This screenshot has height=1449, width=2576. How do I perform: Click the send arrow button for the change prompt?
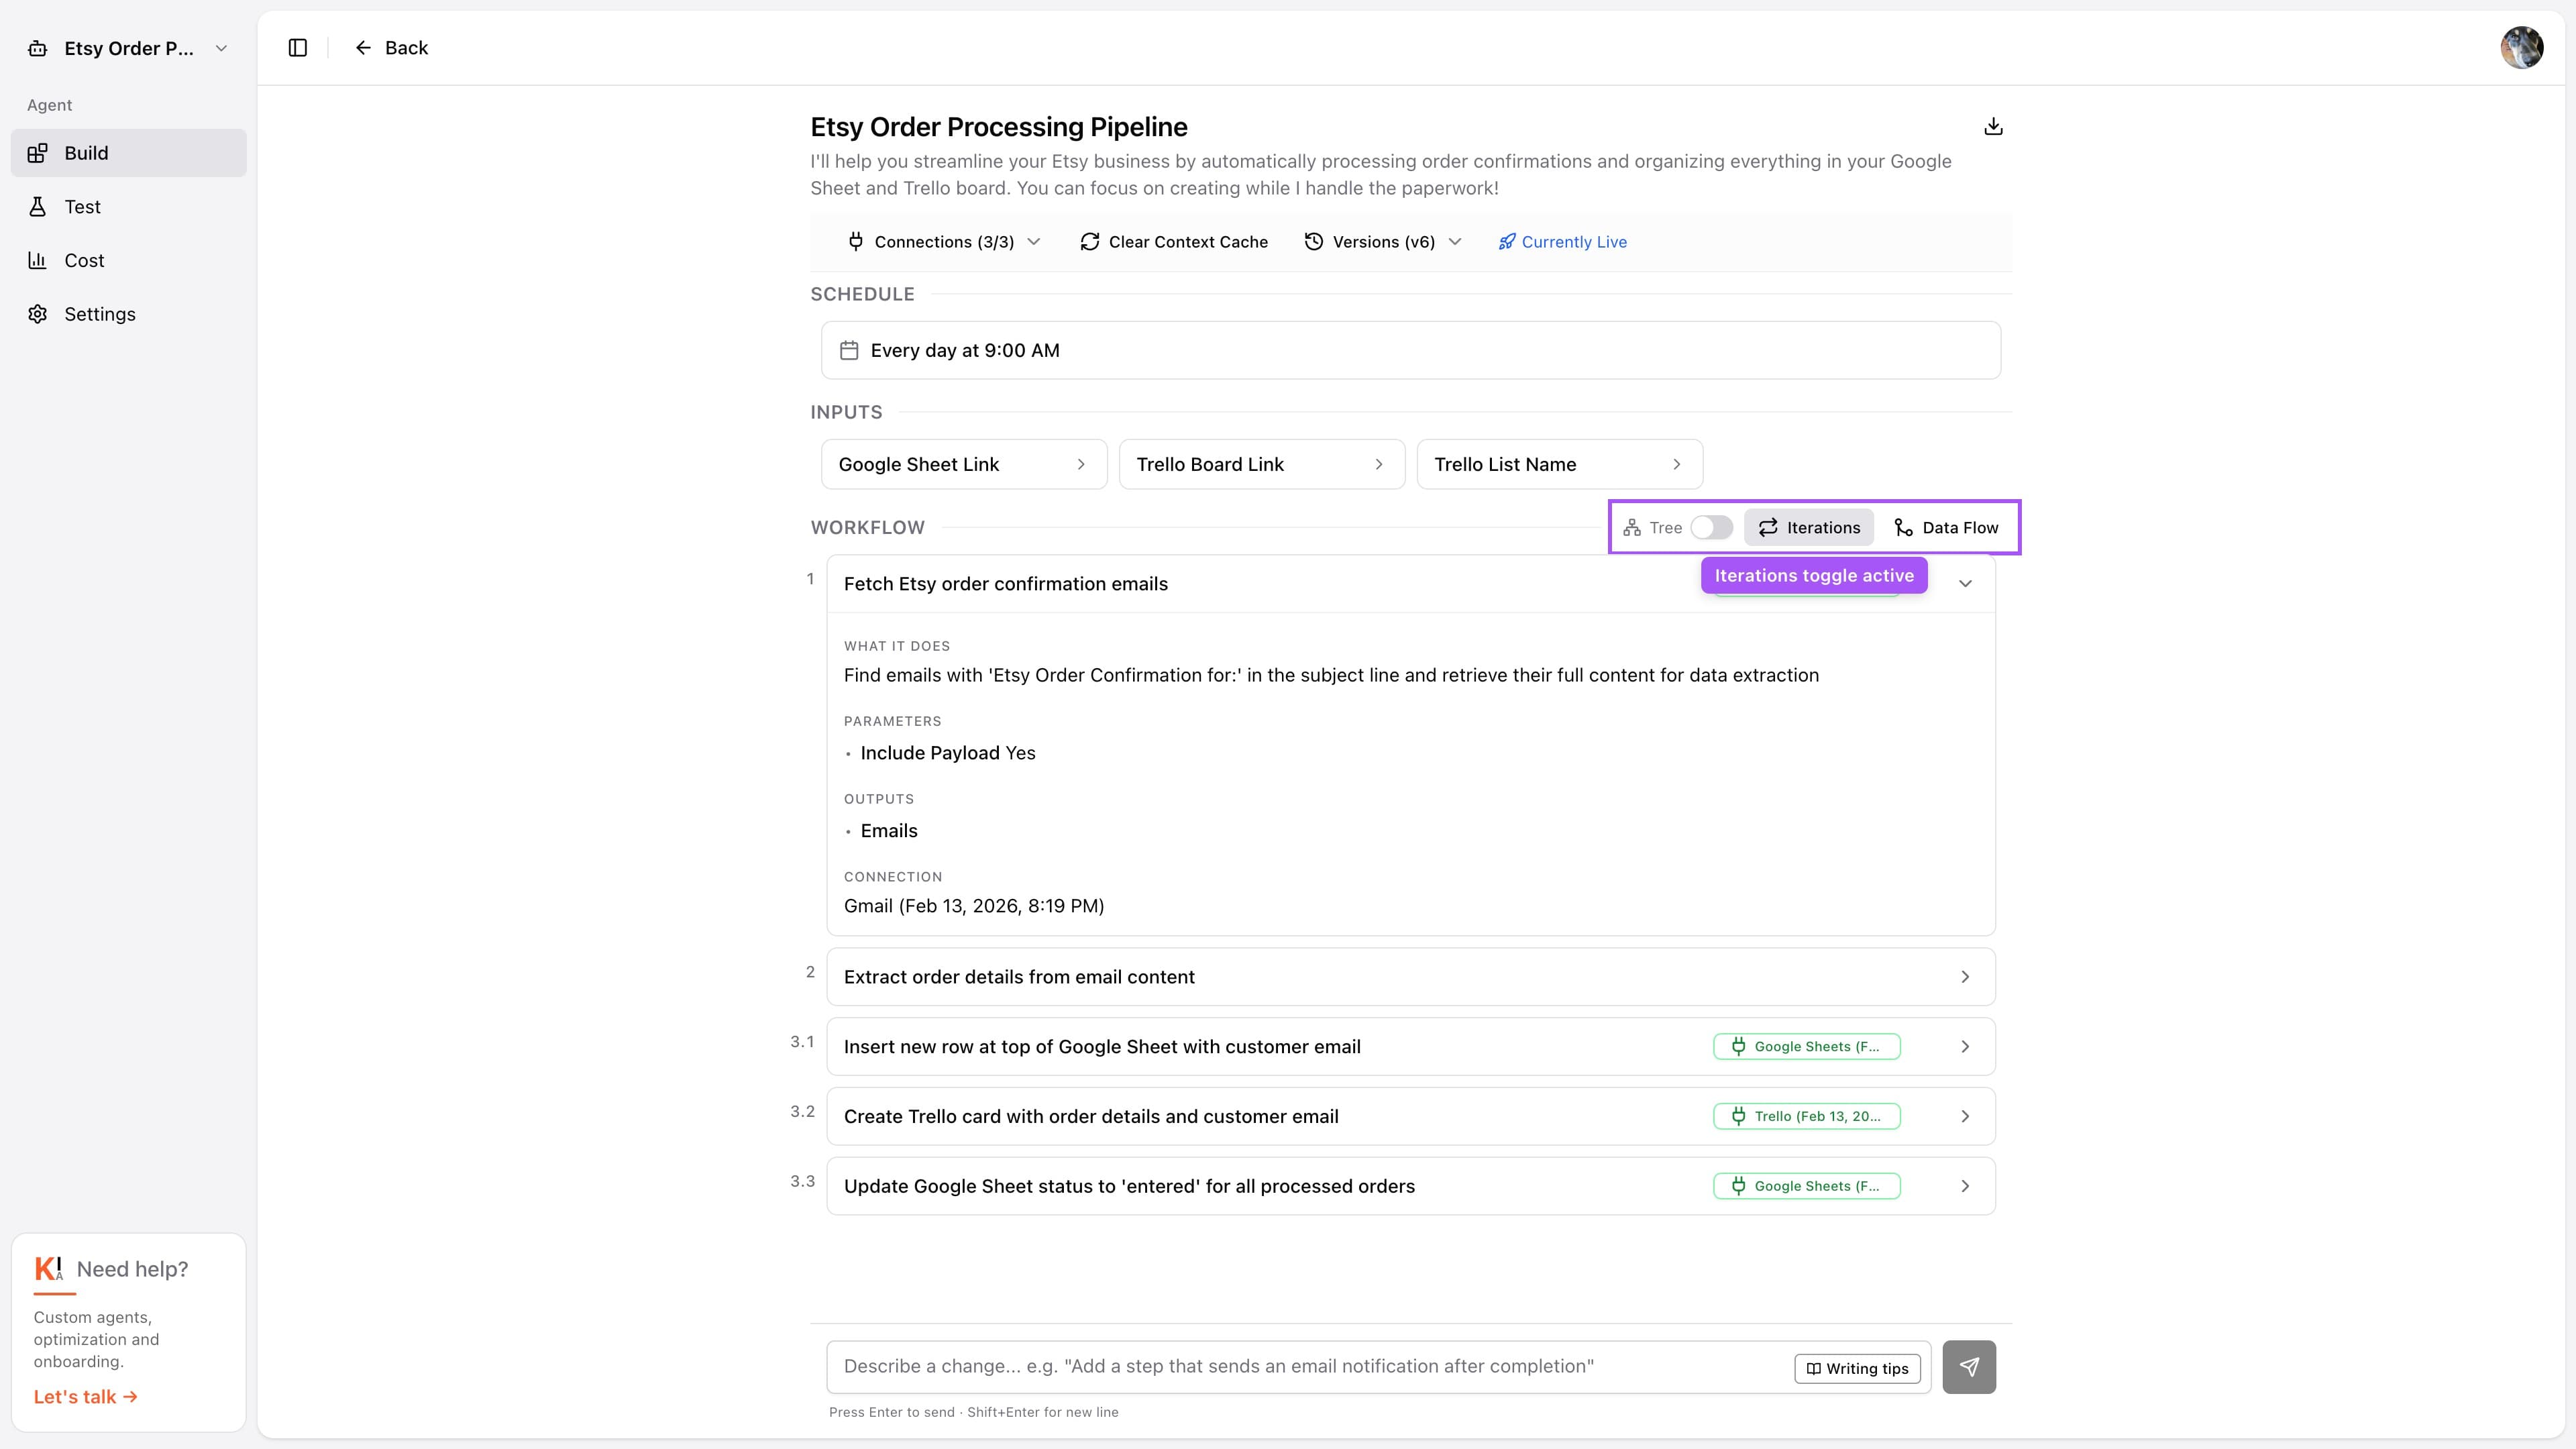click(x=1969, y=1366)
